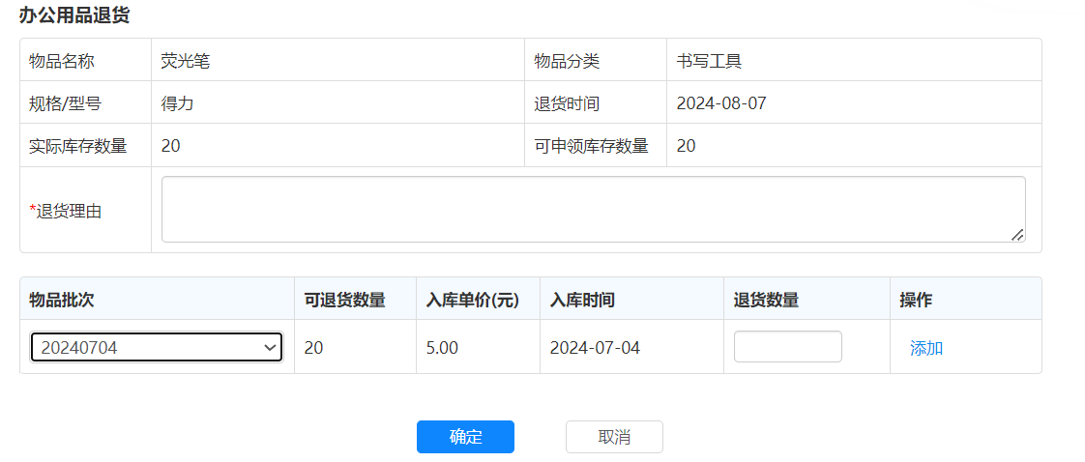Click the 书写工具 category value
The height and width of the screenshot is (462, 1085).
[x=709, y=61]
